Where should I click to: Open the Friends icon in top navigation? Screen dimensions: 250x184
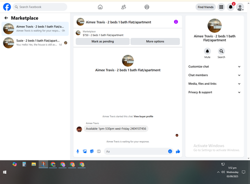point(123,7)
